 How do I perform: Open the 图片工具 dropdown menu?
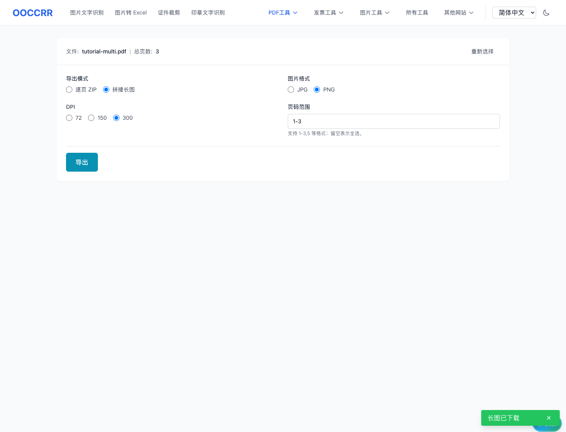point(374,13)
